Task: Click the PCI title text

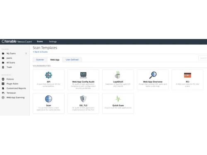Action: coord(188,82)
